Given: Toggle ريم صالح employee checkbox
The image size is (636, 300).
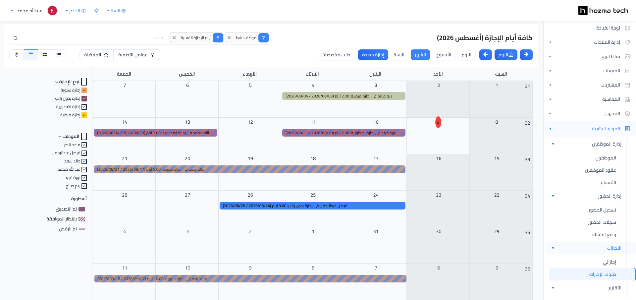Looking at the screenshot, I should [84, 186].
